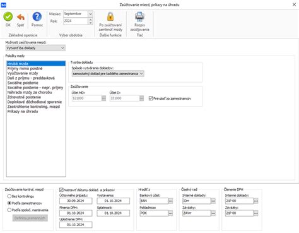The image size is (299, 233).
Task: Click the Účet D browse button
Action: (141, 99)
